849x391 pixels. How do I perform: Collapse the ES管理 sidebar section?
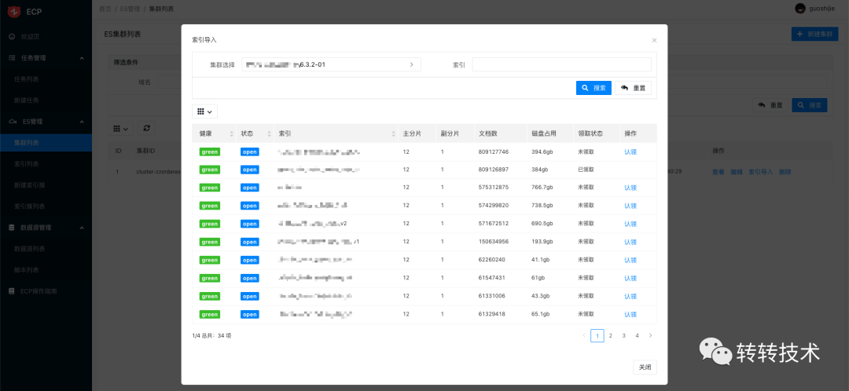46,122
